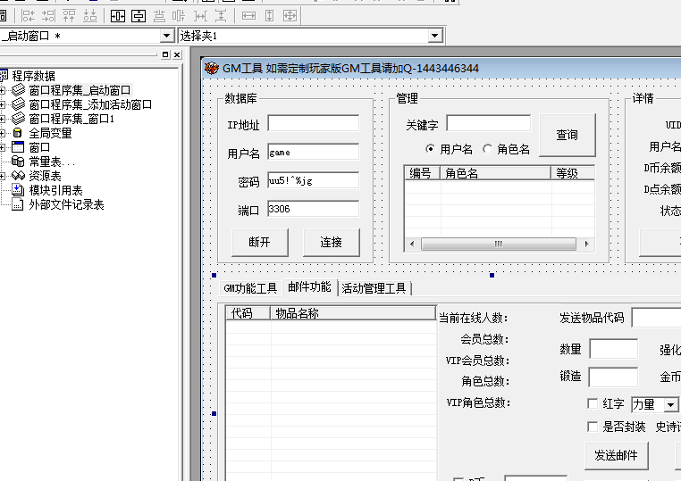Click the center horizontally alignment toolbar icon

coord(118,16)
